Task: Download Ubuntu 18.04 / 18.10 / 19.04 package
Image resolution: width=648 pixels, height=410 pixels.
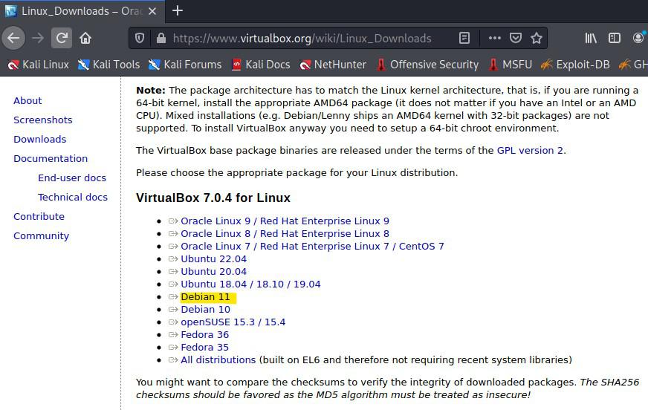Action: click(250, 284)
